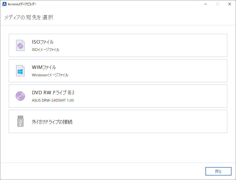This screenshot has width=236, height=180.
Task: Close the Acronis Media Builder window
Action: click(229, 4)
